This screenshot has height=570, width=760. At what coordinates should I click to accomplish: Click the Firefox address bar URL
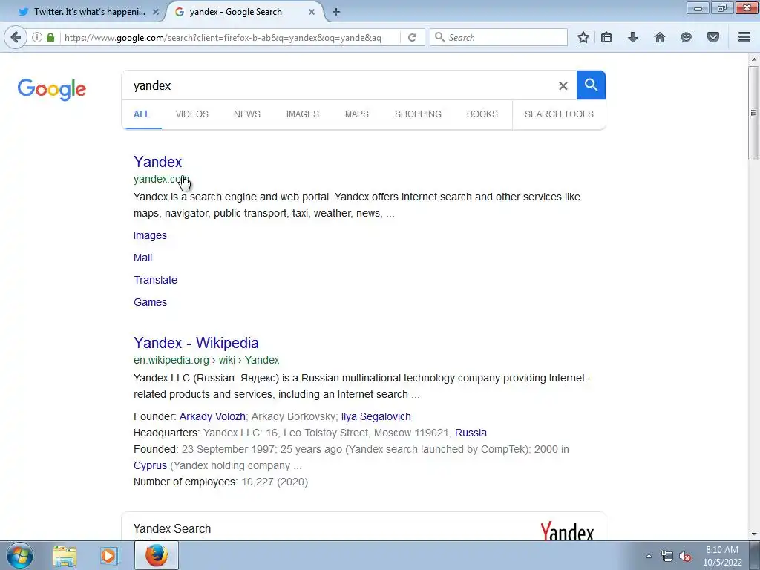(x=223, y=38)
